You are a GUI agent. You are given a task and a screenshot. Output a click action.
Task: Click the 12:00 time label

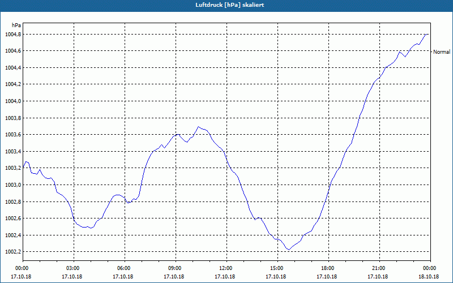pyautogui.click(x=227, y=268)
